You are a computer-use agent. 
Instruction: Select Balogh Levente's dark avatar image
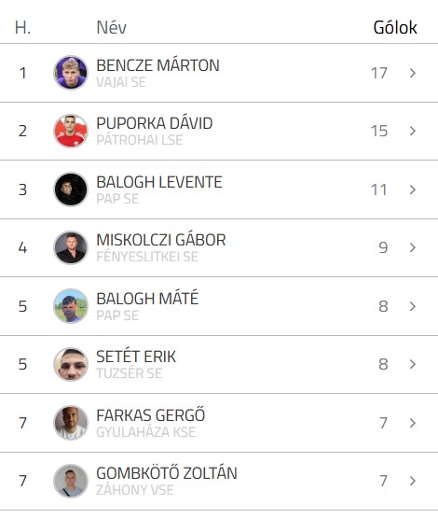pos(71,189)
